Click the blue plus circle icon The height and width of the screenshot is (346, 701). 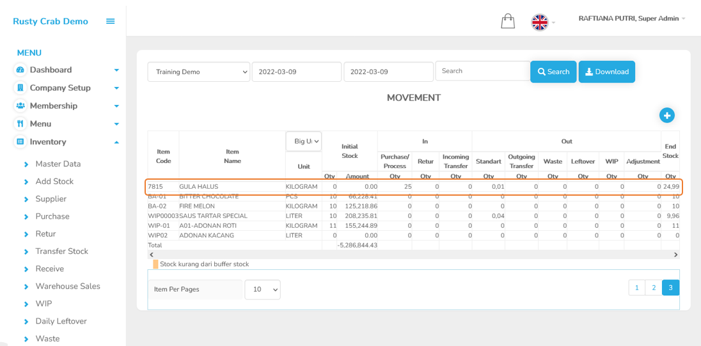coord(667,115)
